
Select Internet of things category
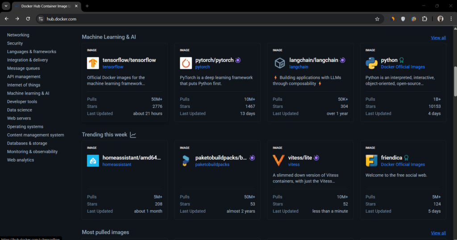click(24, 85)
